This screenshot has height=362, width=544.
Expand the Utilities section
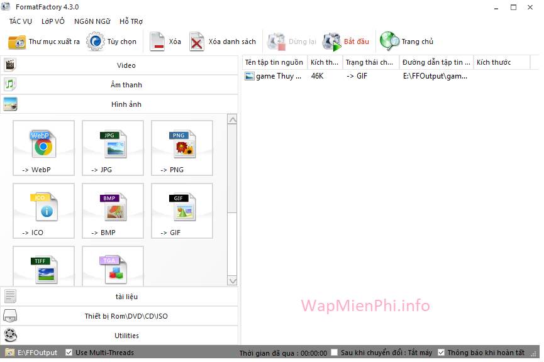tap(119, 336)
